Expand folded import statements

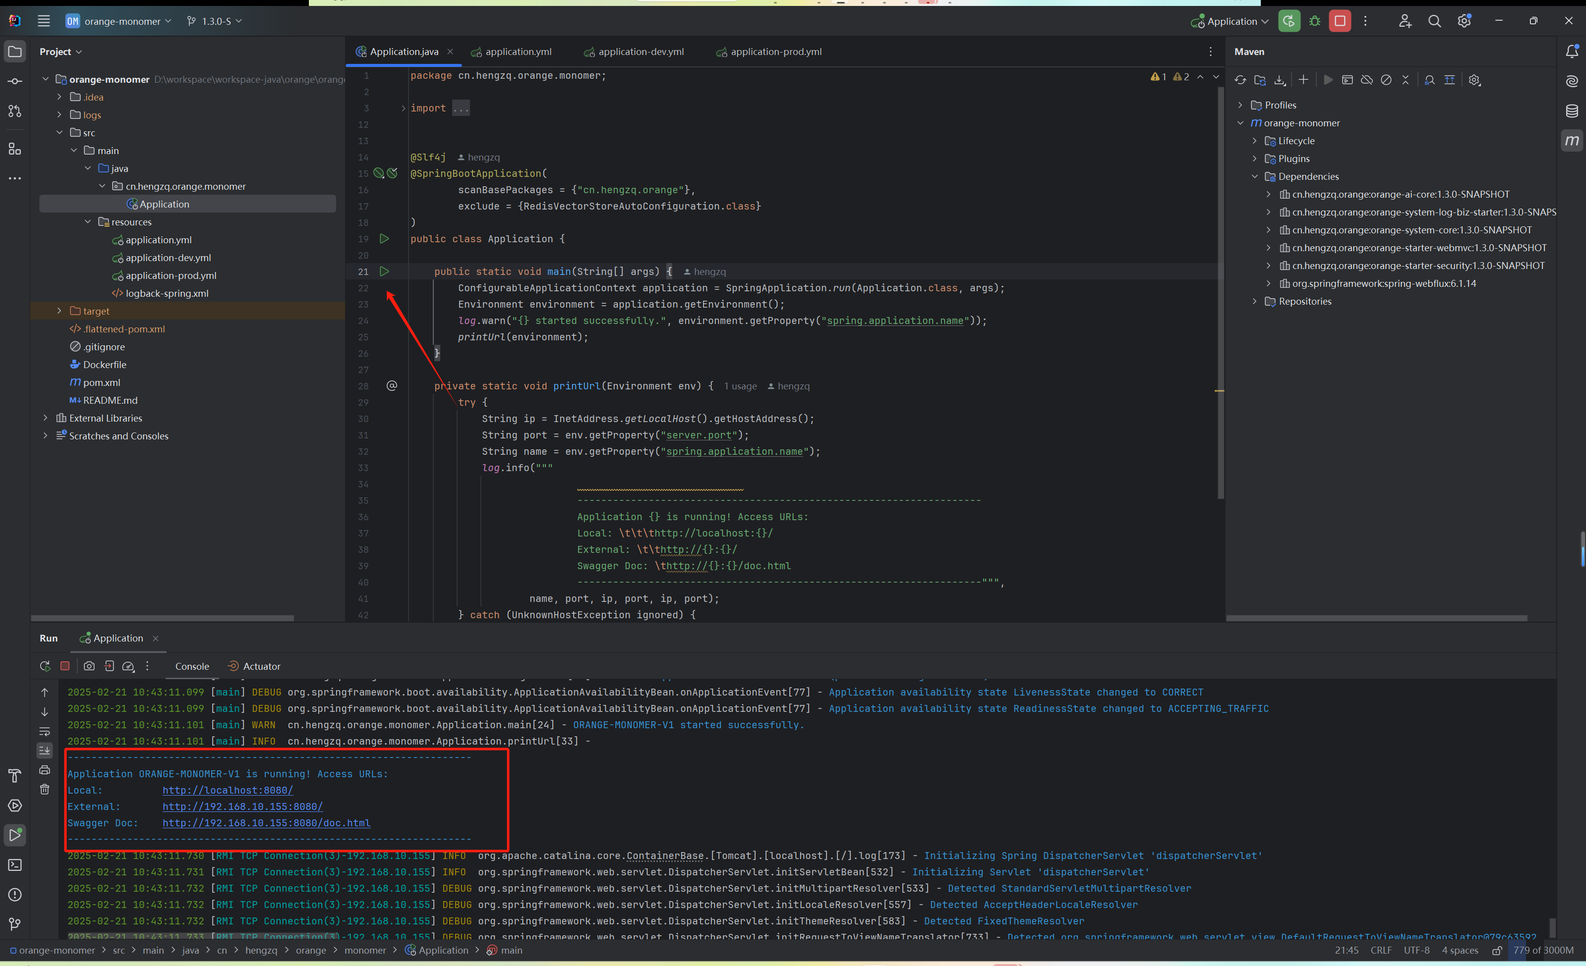[404, 108]
